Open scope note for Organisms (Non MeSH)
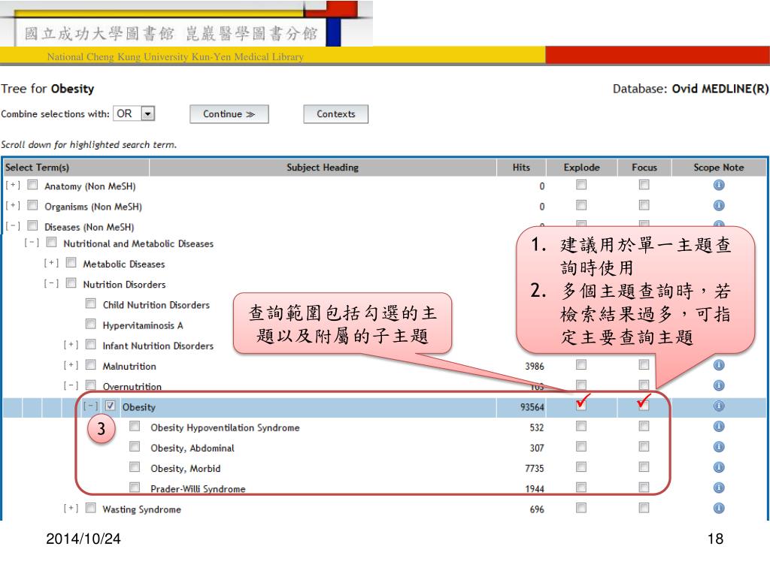The width and height of the screenshot is (770, 577). pyautogui.click(x=718, y=206)
